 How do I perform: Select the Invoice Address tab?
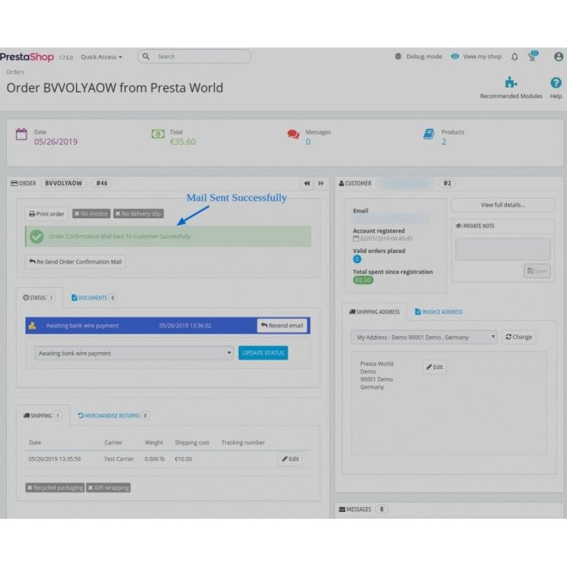pos(438,311)
